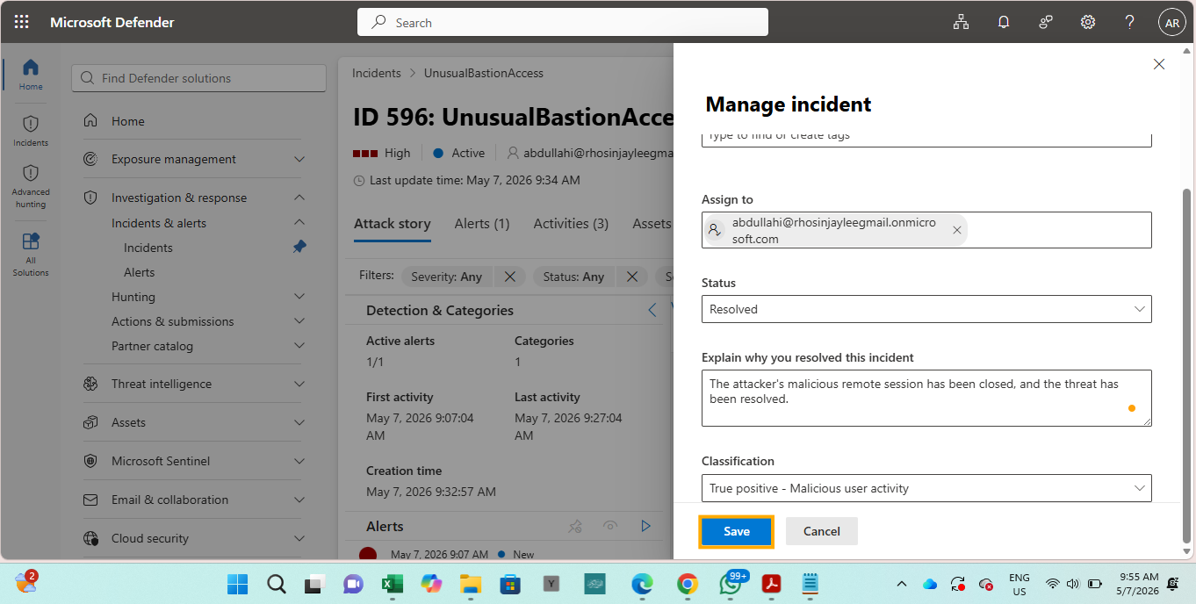Open the Settings gear icon
Screen dimensions: 1196x604
1088,23
